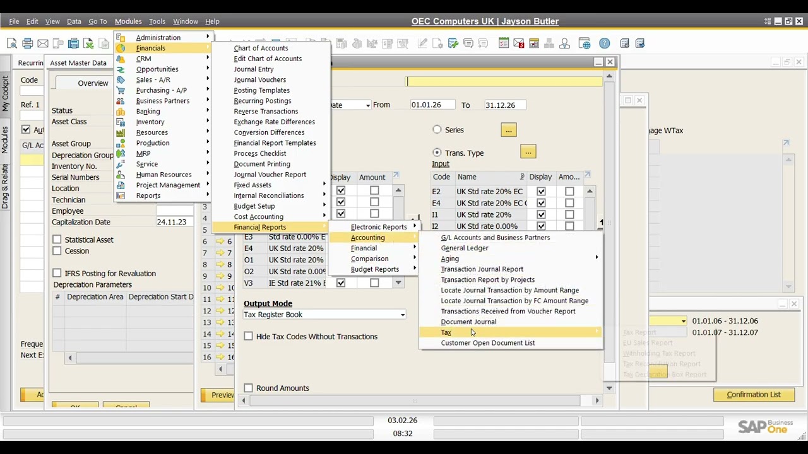Click the MRP module icon

(x=121, y=153)
